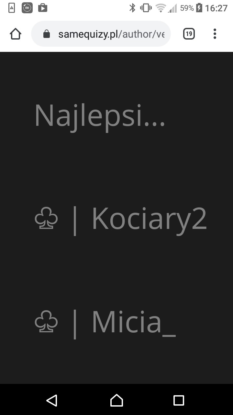
Task: Focus the samequizy.pl address bar
Action: 101,34
